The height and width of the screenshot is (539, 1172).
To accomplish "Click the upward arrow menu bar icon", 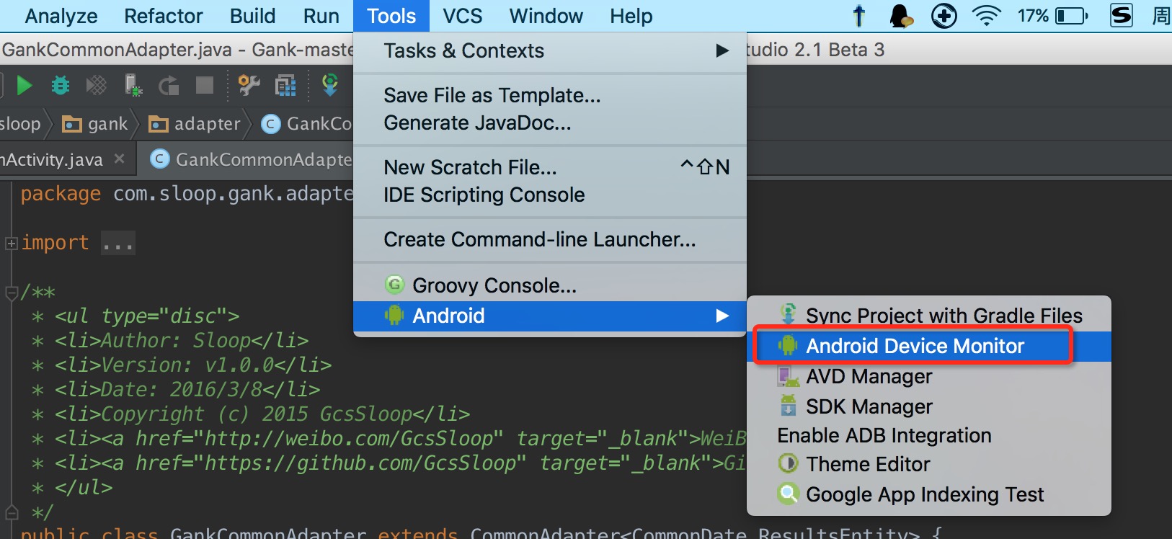I will tap(859, 16).
